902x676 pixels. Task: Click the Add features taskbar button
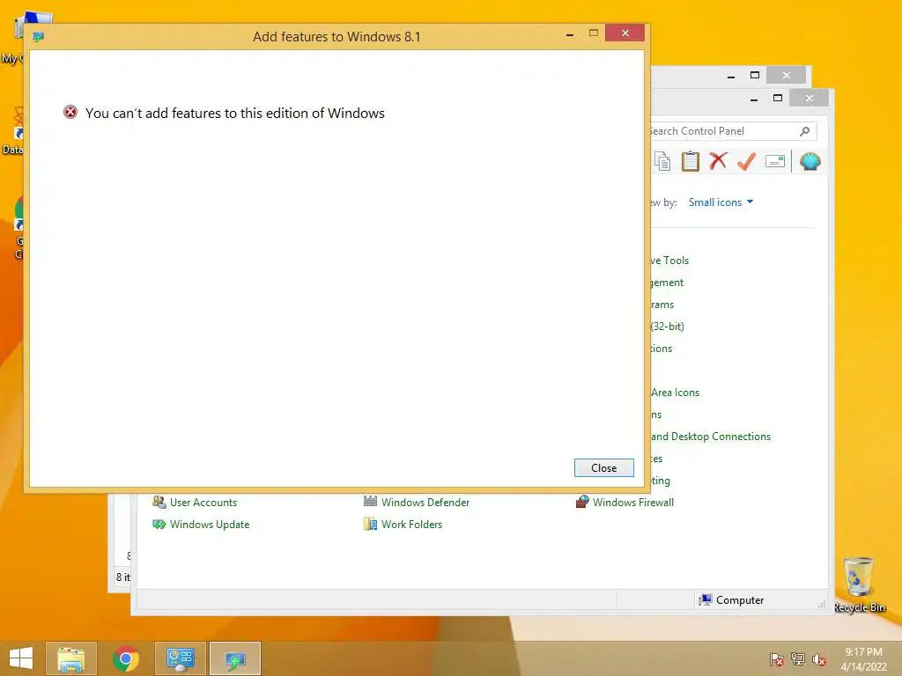coord(234,658)
